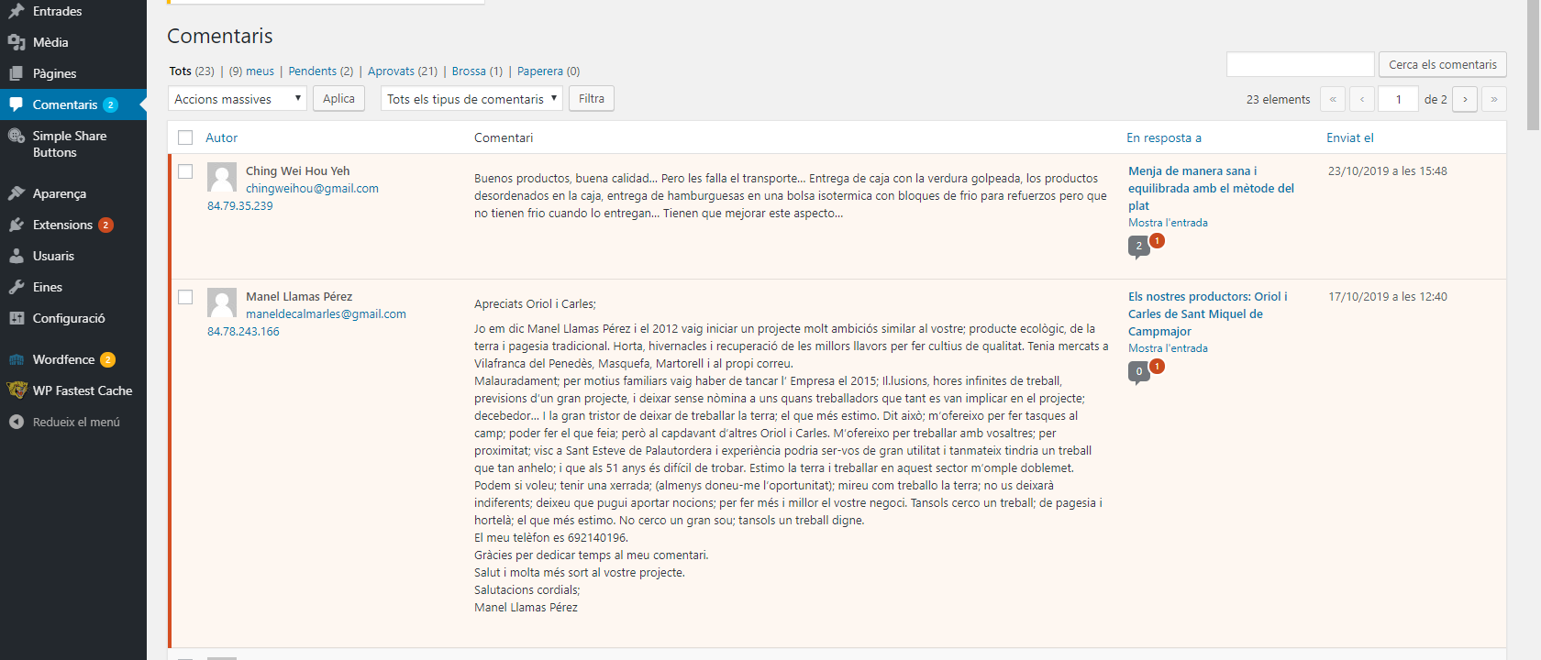The image size is (1541, 660).
Task: Click the Mèdia icon in sidebar
Action: [x=17, y=42]
